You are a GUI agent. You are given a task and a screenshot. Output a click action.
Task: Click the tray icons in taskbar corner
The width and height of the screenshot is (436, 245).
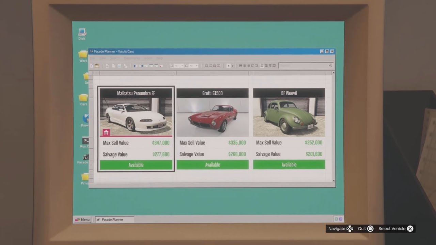coord(339,219)
